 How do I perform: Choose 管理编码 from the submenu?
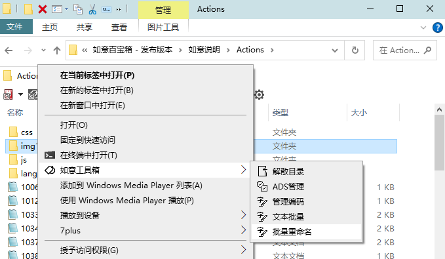click(x=306, y=202)
